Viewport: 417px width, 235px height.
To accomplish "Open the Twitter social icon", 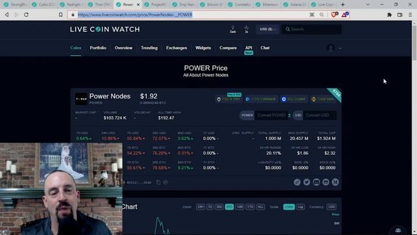I will [x=307, y=182].
